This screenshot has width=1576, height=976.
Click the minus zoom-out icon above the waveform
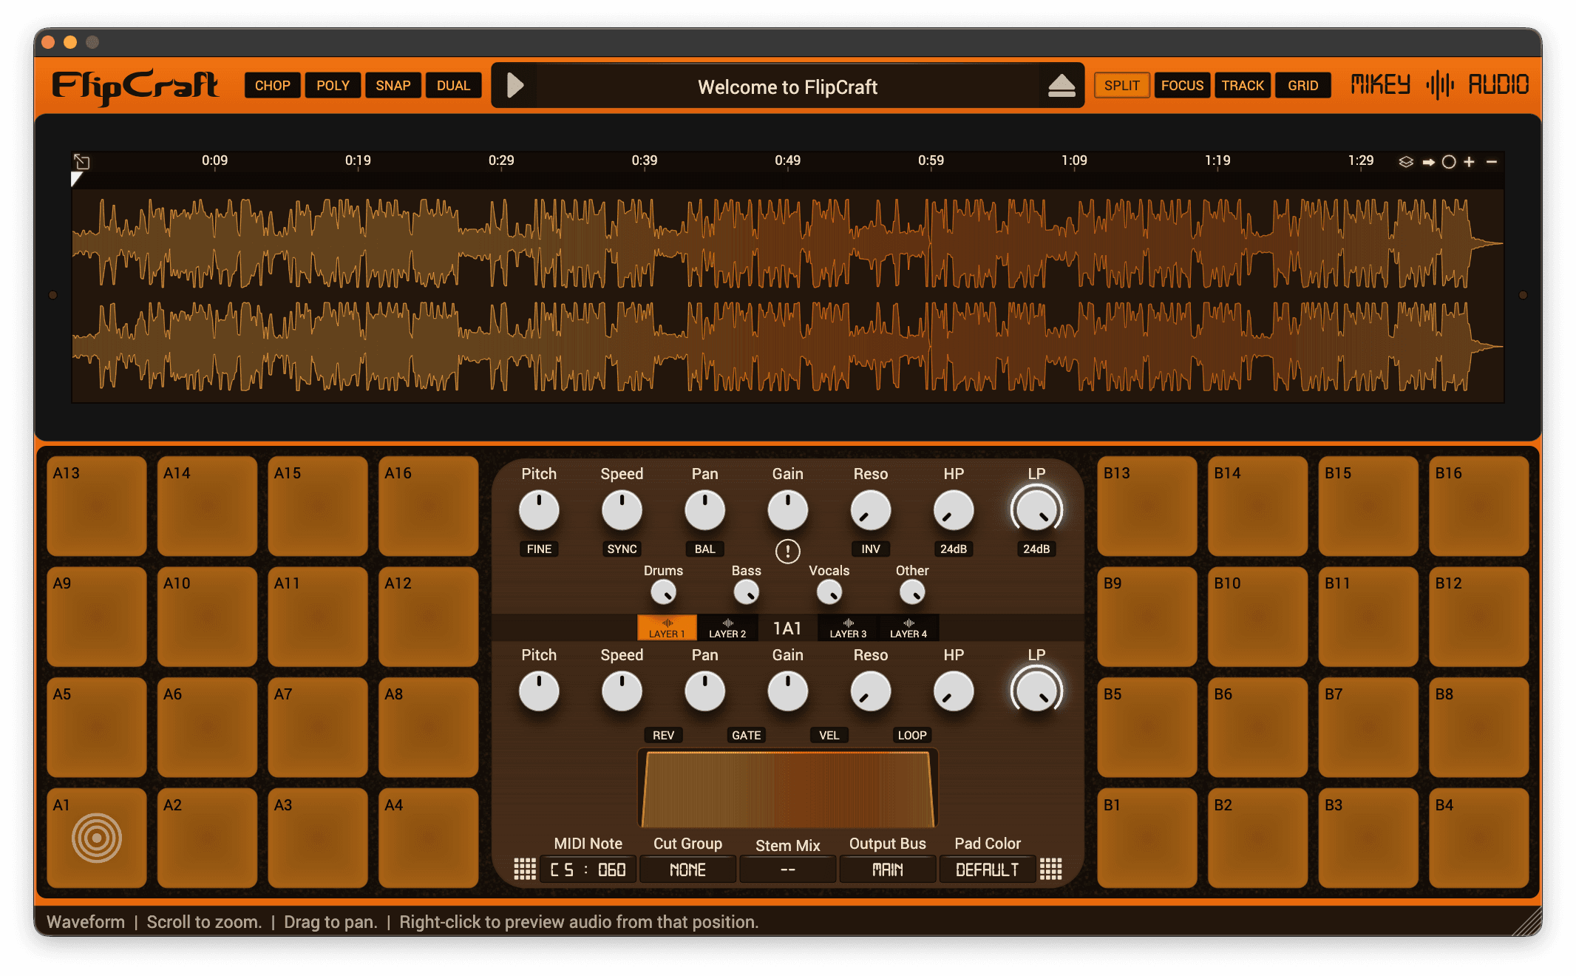pos(1492,162)
